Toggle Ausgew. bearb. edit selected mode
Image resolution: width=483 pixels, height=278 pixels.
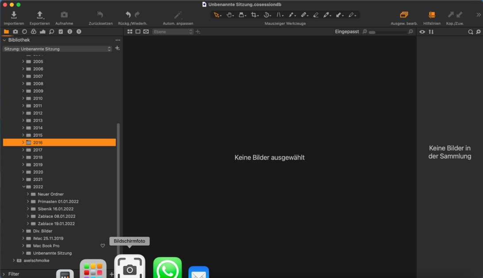click(404, 15)
